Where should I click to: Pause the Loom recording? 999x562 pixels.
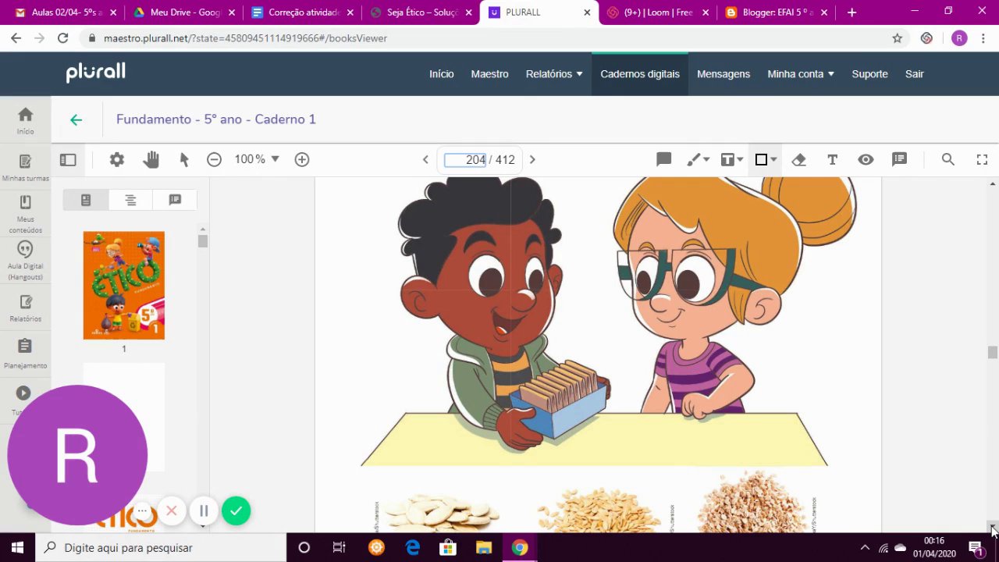click(x=204, y=510)
